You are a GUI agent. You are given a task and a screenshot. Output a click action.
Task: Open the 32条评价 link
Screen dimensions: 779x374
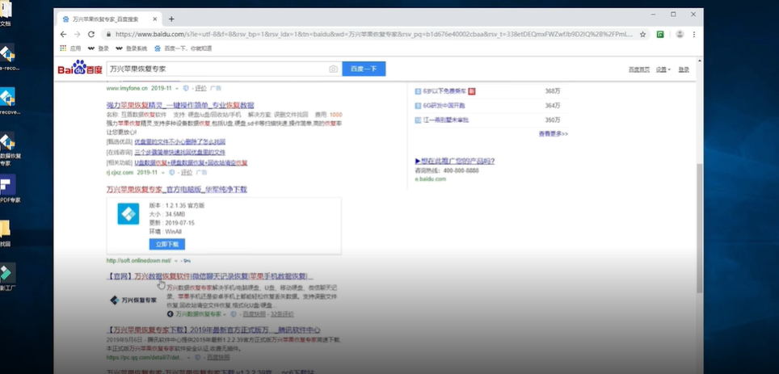pyautogui.click(x=282, y=314)
